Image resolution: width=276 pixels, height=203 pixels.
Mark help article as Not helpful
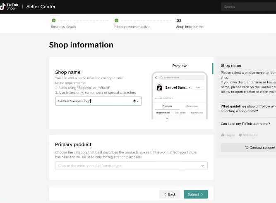248,135
